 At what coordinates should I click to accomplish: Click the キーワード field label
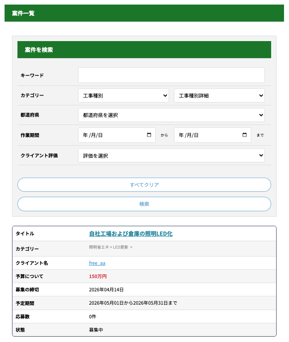(32, 76)
